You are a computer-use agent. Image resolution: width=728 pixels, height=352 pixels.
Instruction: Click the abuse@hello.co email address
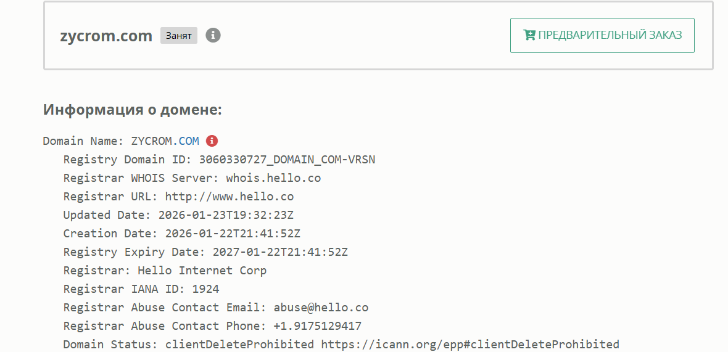321,308
